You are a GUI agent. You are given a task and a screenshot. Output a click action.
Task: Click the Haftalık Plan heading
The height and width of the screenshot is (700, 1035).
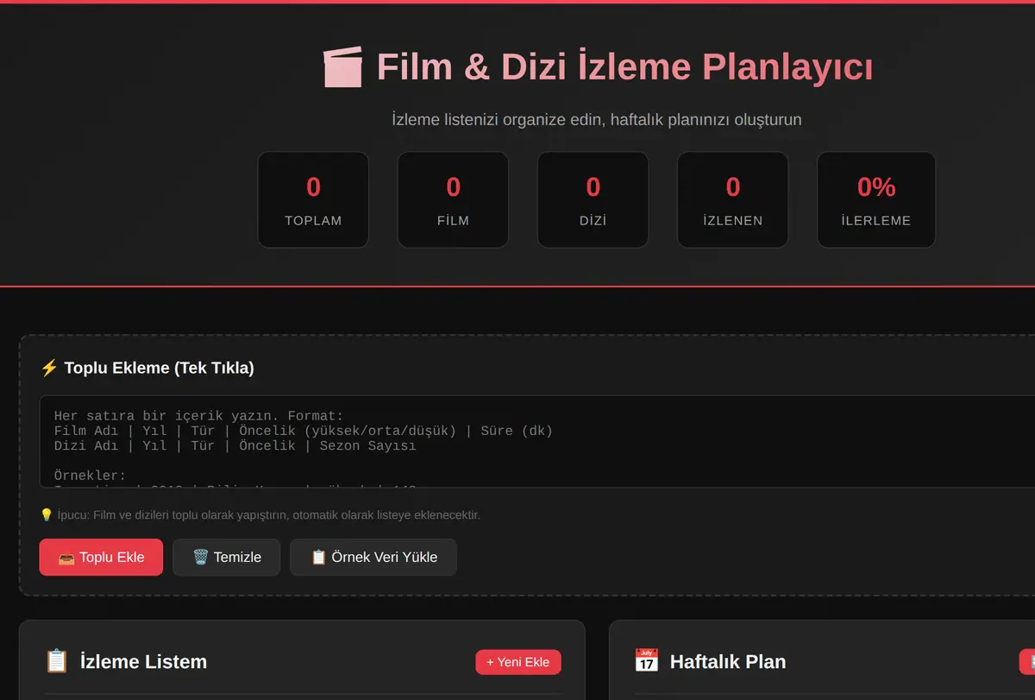click(x=728, y=662)
